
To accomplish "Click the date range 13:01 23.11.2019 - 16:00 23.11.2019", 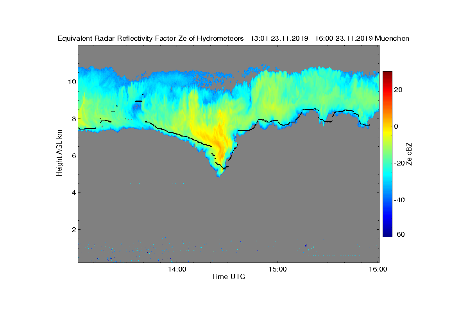I will 311,38.
